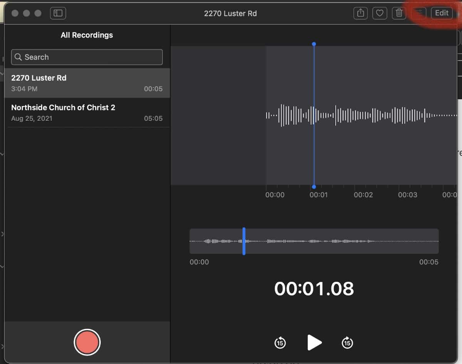Click the Edit button
This screenshot has width=462, height=364.
point(442,13)
